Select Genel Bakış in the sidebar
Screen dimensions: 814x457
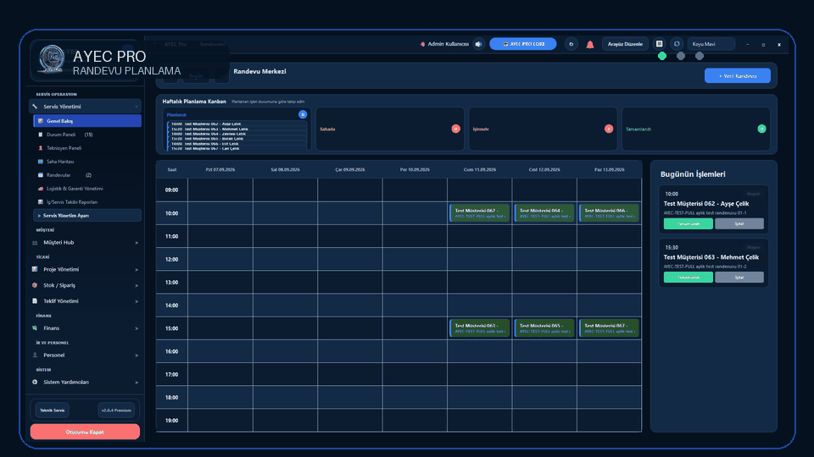point(87,121)
